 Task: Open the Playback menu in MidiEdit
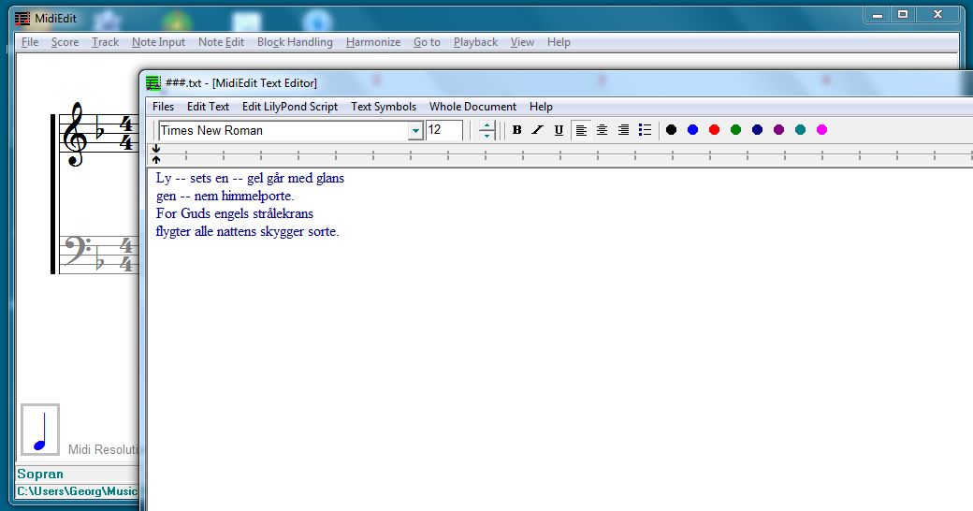point(475,42)
